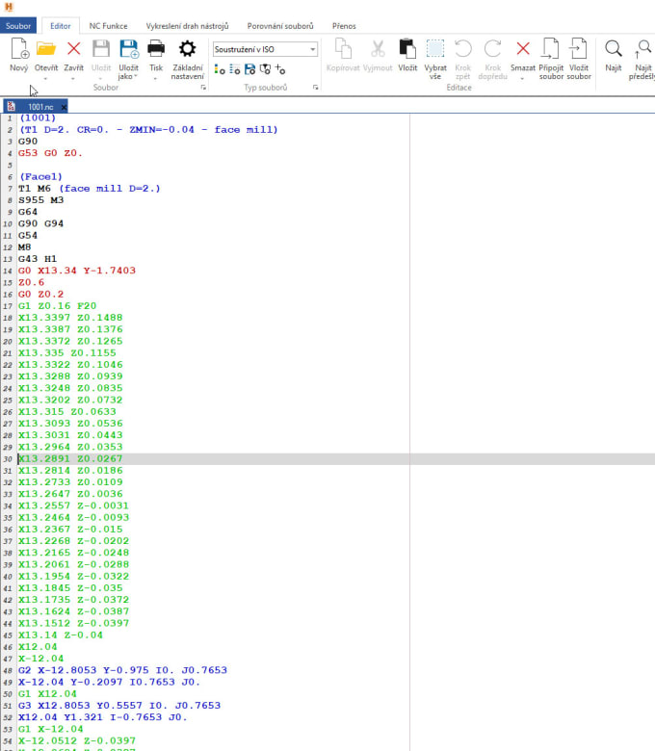Open Základní nastavení gear settings
The width and height of the screenshot is (655, 751).
coord(187,49)
